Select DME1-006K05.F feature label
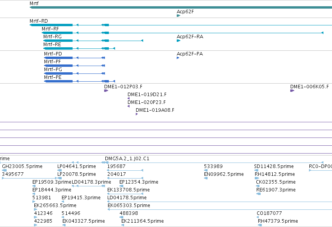The width and height of the screenshot is (332, 227). [x=309, y=87]
